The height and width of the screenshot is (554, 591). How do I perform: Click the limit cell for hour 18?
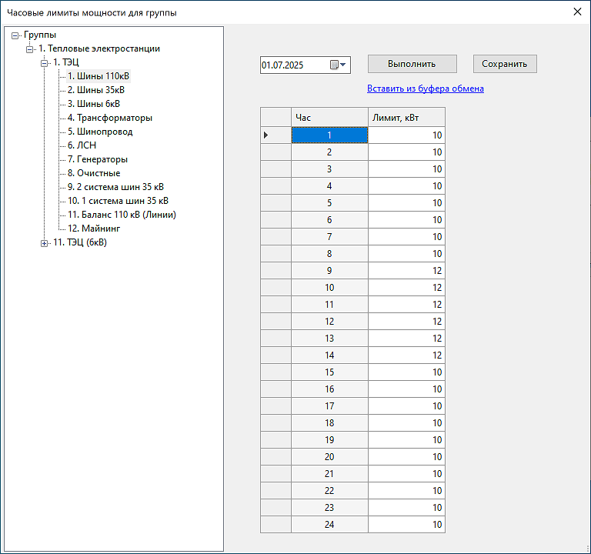(x=406, y=423)
